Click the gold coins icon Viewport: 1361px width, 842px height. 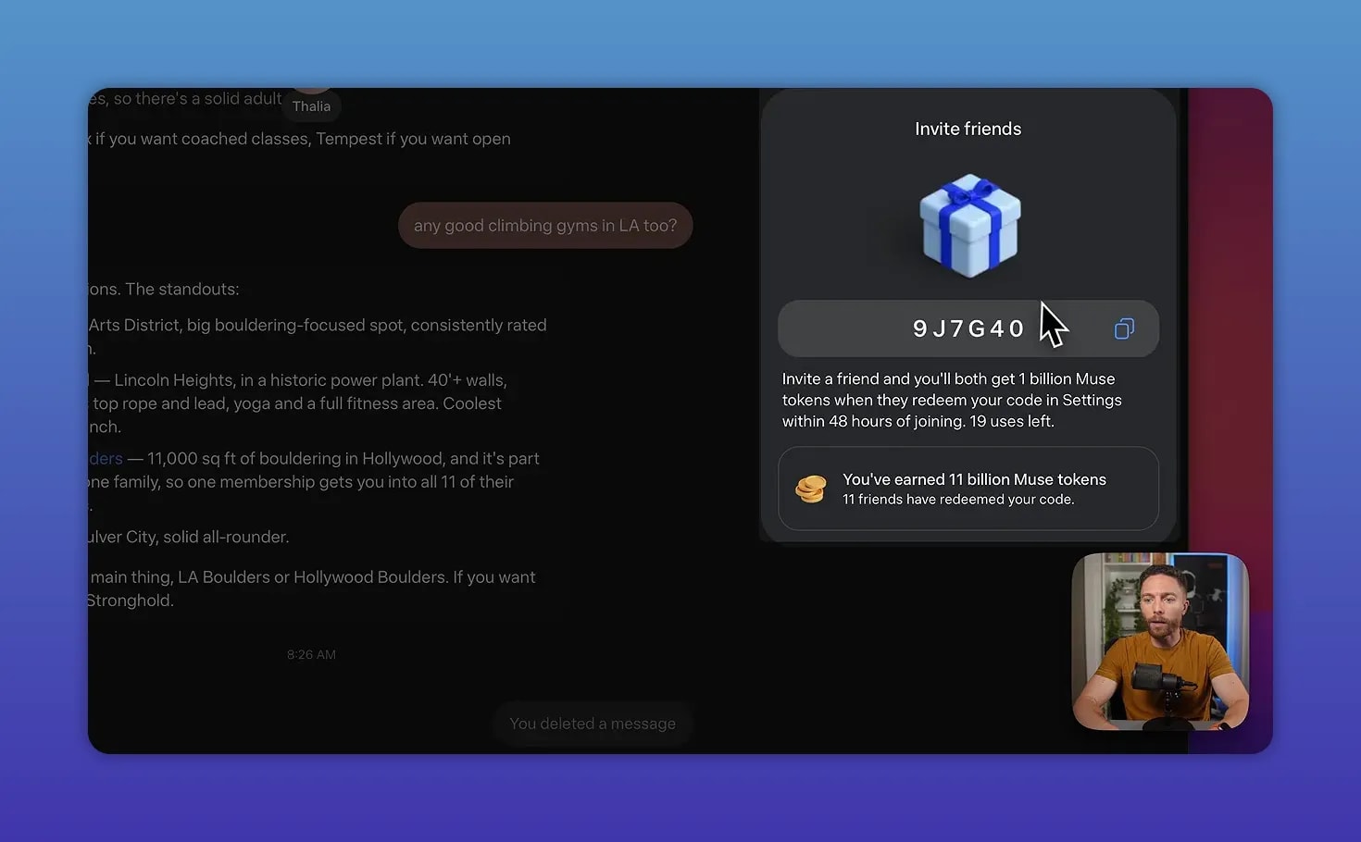pyautogui.click(x=811, y=489)
